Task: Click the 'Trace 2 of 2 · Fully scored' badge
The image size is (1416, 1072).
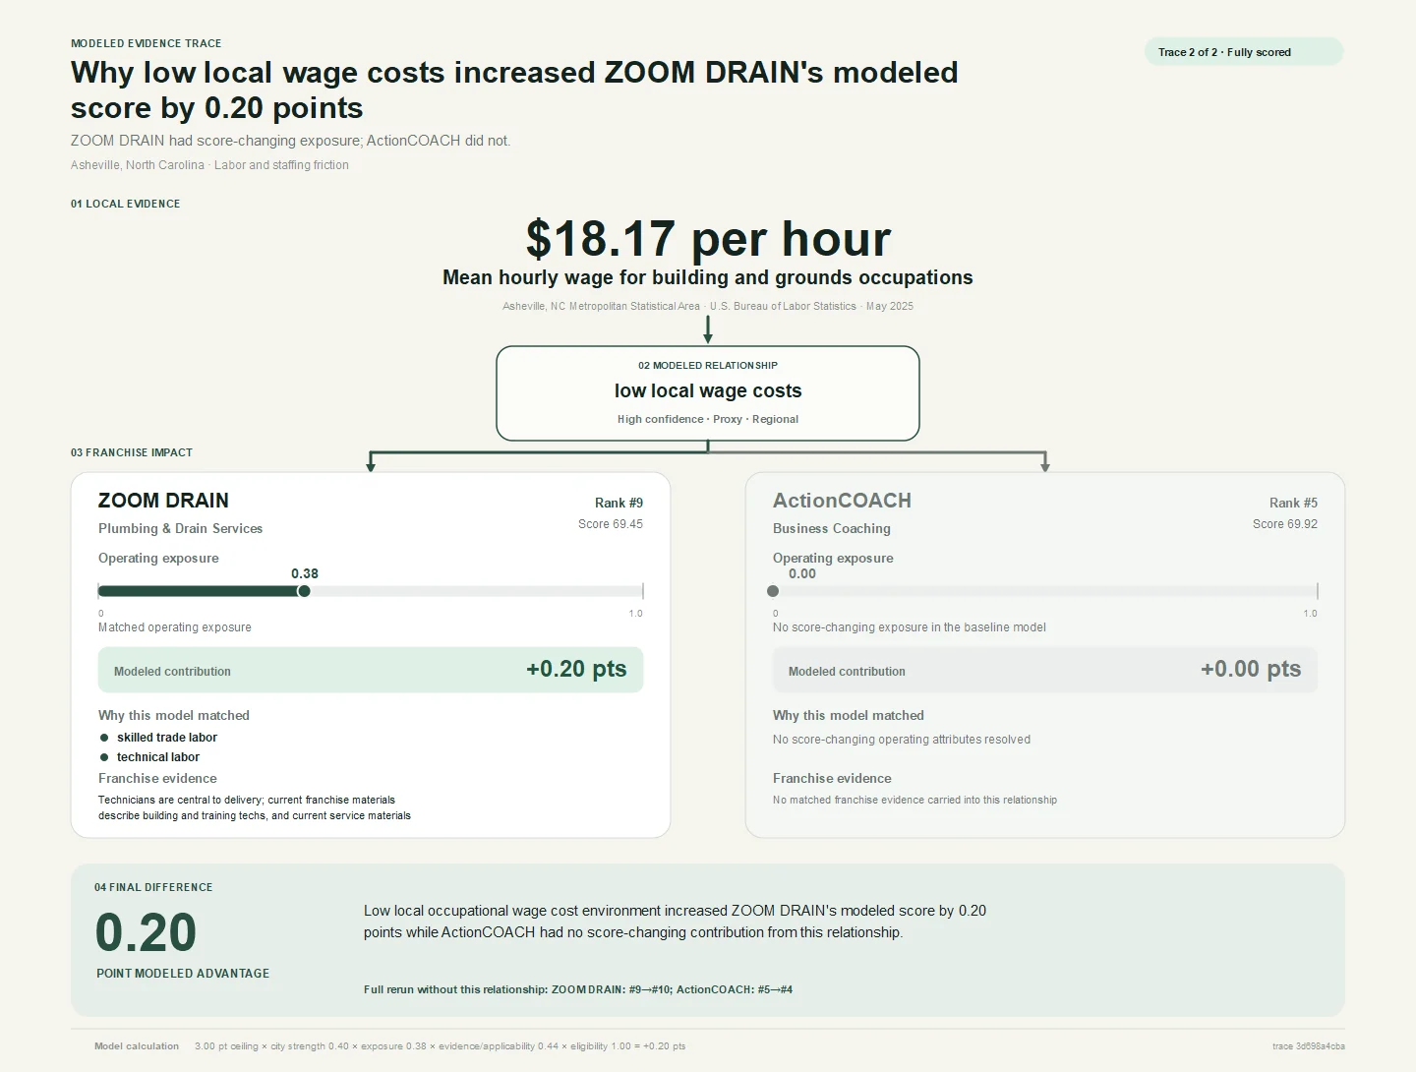Action: 1243,52
